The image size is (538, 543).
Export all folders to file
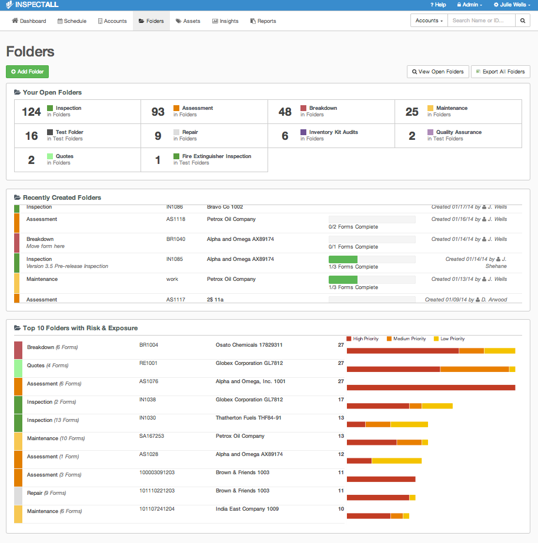[500, 72]
